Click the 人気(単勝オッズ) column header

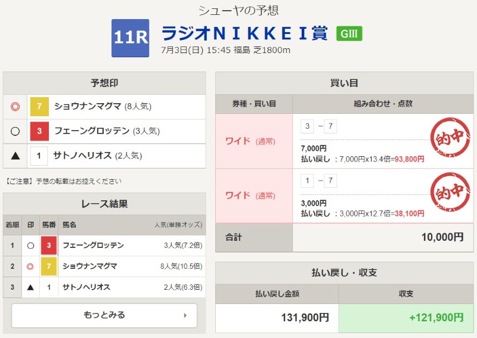(x=178, y=225)
